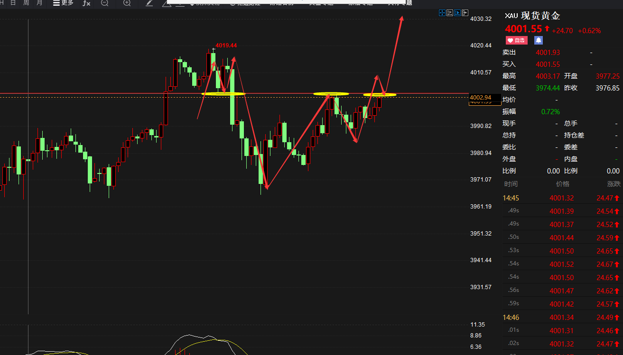The image size is (623, 355).
Task: Click the percent change +0.62%
Action: pyautogui.click(x=589, y=30)
